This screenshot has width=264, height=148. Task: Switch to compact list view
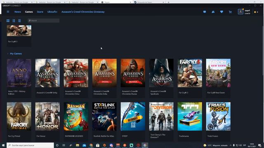tap(19, 21)
